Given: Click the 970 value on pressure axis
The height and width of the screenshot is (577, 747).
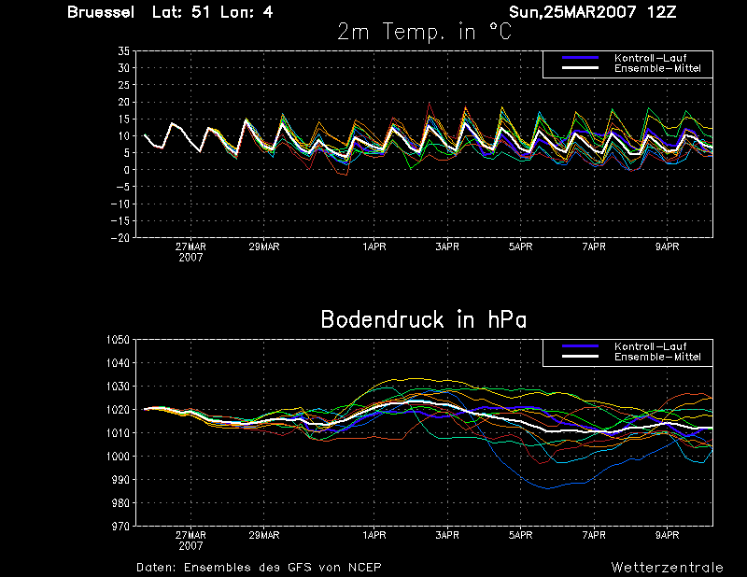Looking at the screenshot, I should (120, 526).
